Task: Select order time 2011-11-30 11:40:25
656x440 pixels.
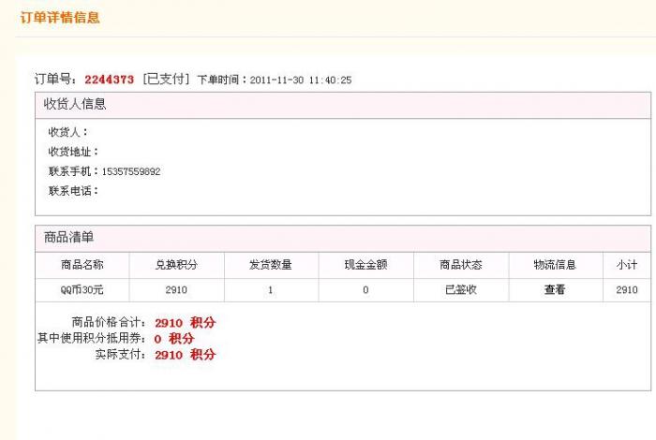Action: pos(301,80)
